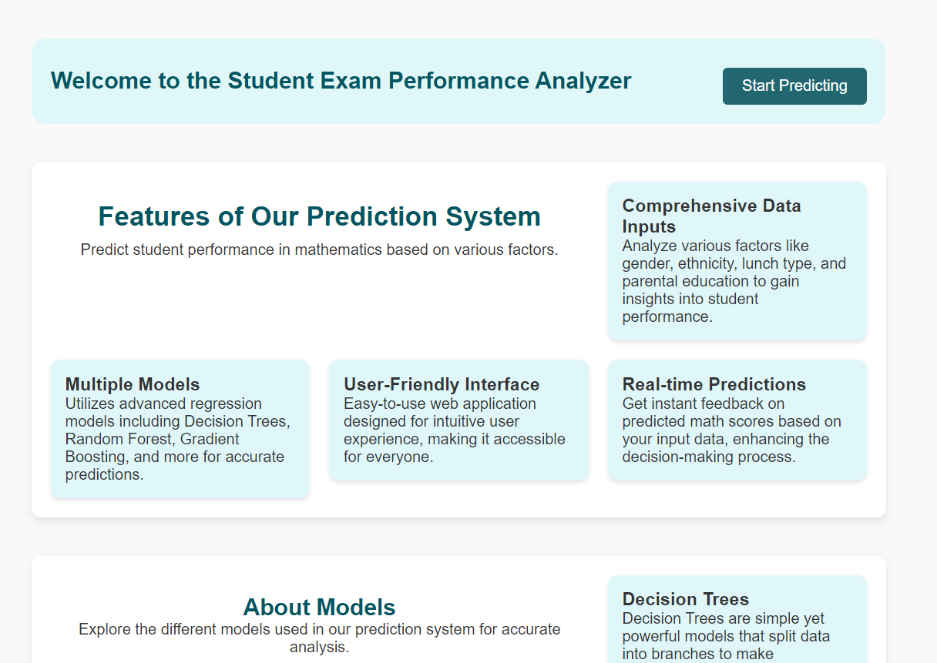
Task: Click the Features of Our Prediction System heading
Action: pos(319,216)
